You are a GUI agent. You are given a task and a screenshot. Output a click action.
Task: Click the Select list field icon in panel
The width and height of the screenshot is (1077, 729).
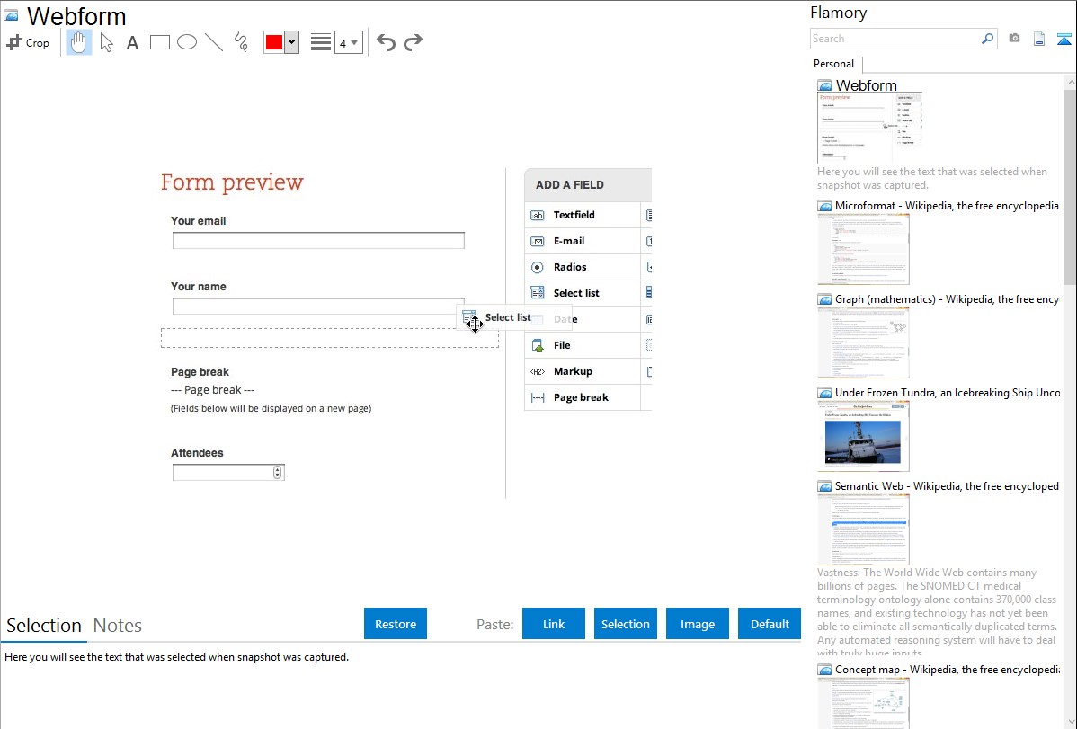click(x=537, y=293)
